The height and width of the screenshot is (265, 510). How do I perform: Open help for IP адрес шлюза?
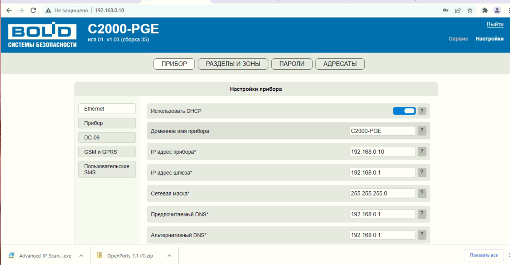coord(422,172)
